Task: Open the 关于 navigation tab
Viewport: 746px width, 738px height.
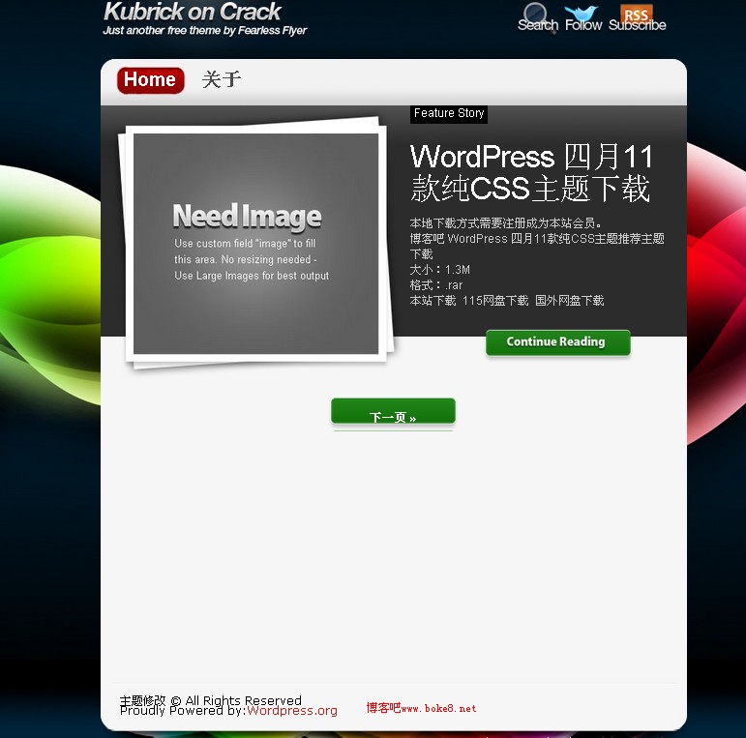Action: click(222, 79)
